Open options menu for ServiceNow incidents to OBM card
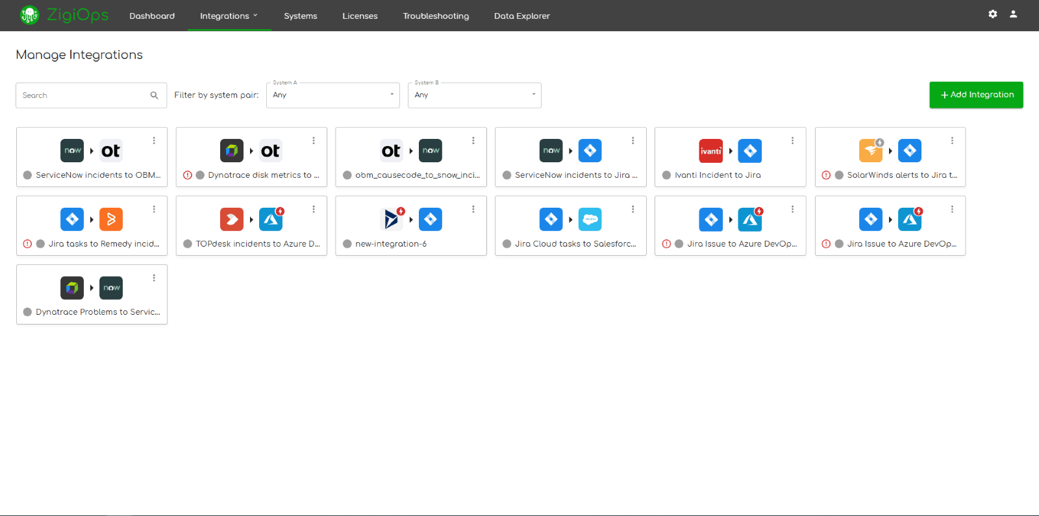Viewport: 1039px width, 516px height. (154, 141)
